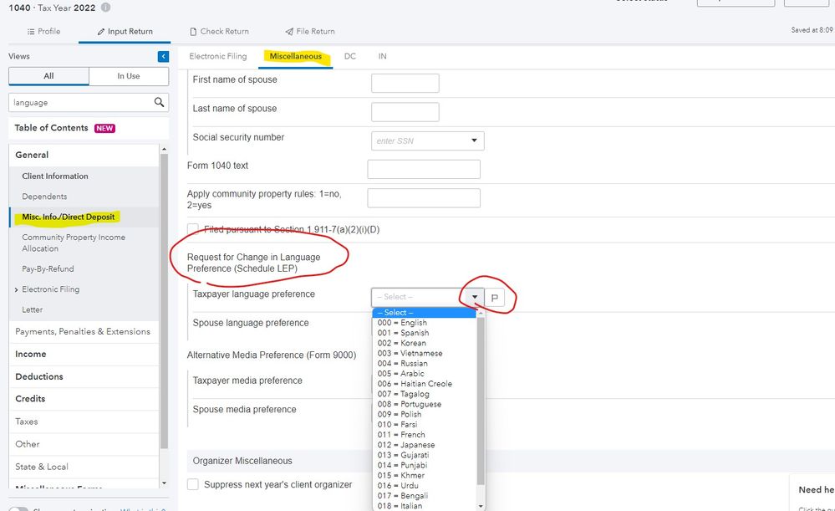Open the Social security number dropdown
This screenshot has width=835, height=511.
tap(474, 141)
